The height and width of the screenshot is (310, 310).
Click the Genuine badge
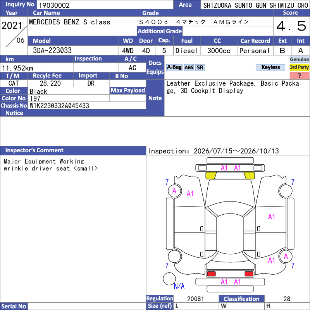(299, 59)
